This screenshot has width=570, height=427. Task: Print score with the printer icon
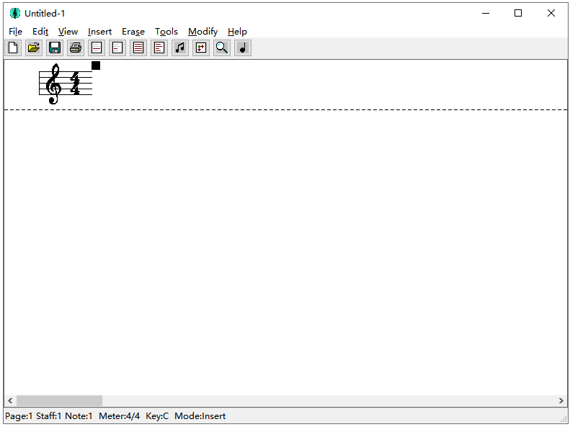pos(76,48)
